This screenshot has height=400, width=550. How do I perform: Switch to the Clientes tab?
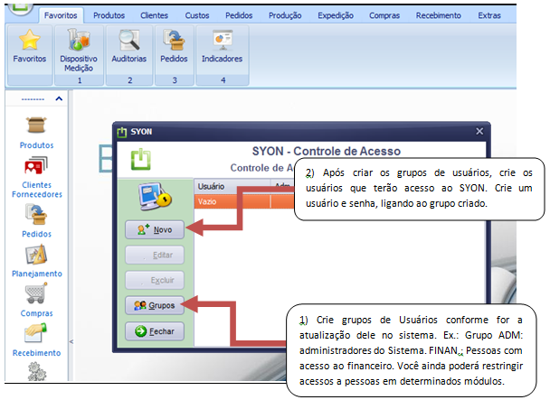point(156,15)
